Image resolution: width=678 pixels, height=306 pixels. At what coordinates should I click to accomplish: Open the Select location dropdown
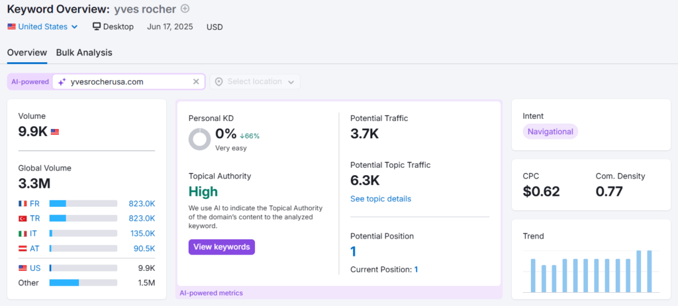click(255, 81)
